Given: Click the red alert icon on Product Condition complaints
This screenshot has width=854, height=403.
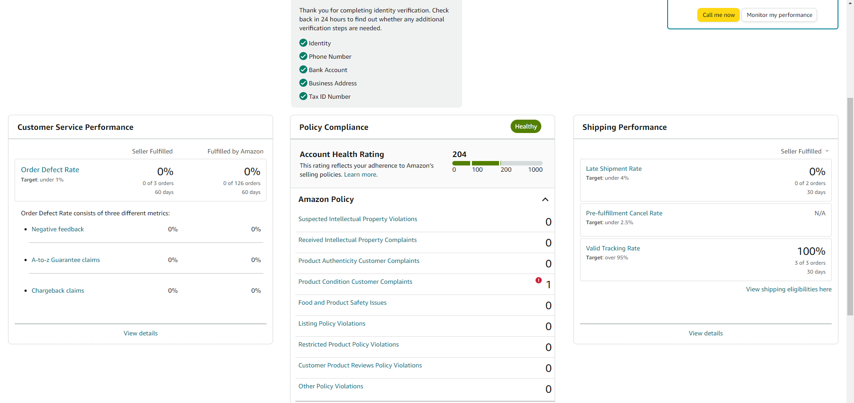Looking at the screenshot, I should pos(539,280).
